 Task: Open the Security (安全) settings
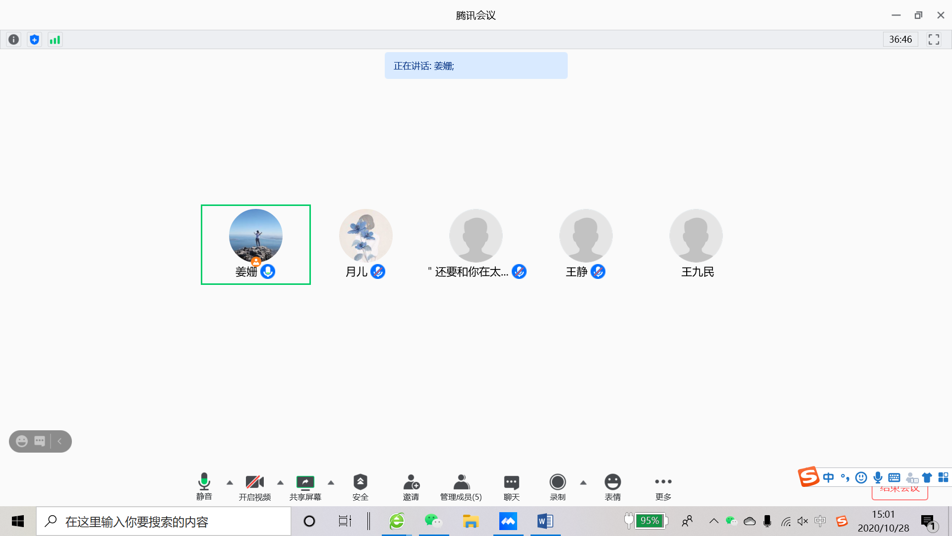click(x=360, y=487)
